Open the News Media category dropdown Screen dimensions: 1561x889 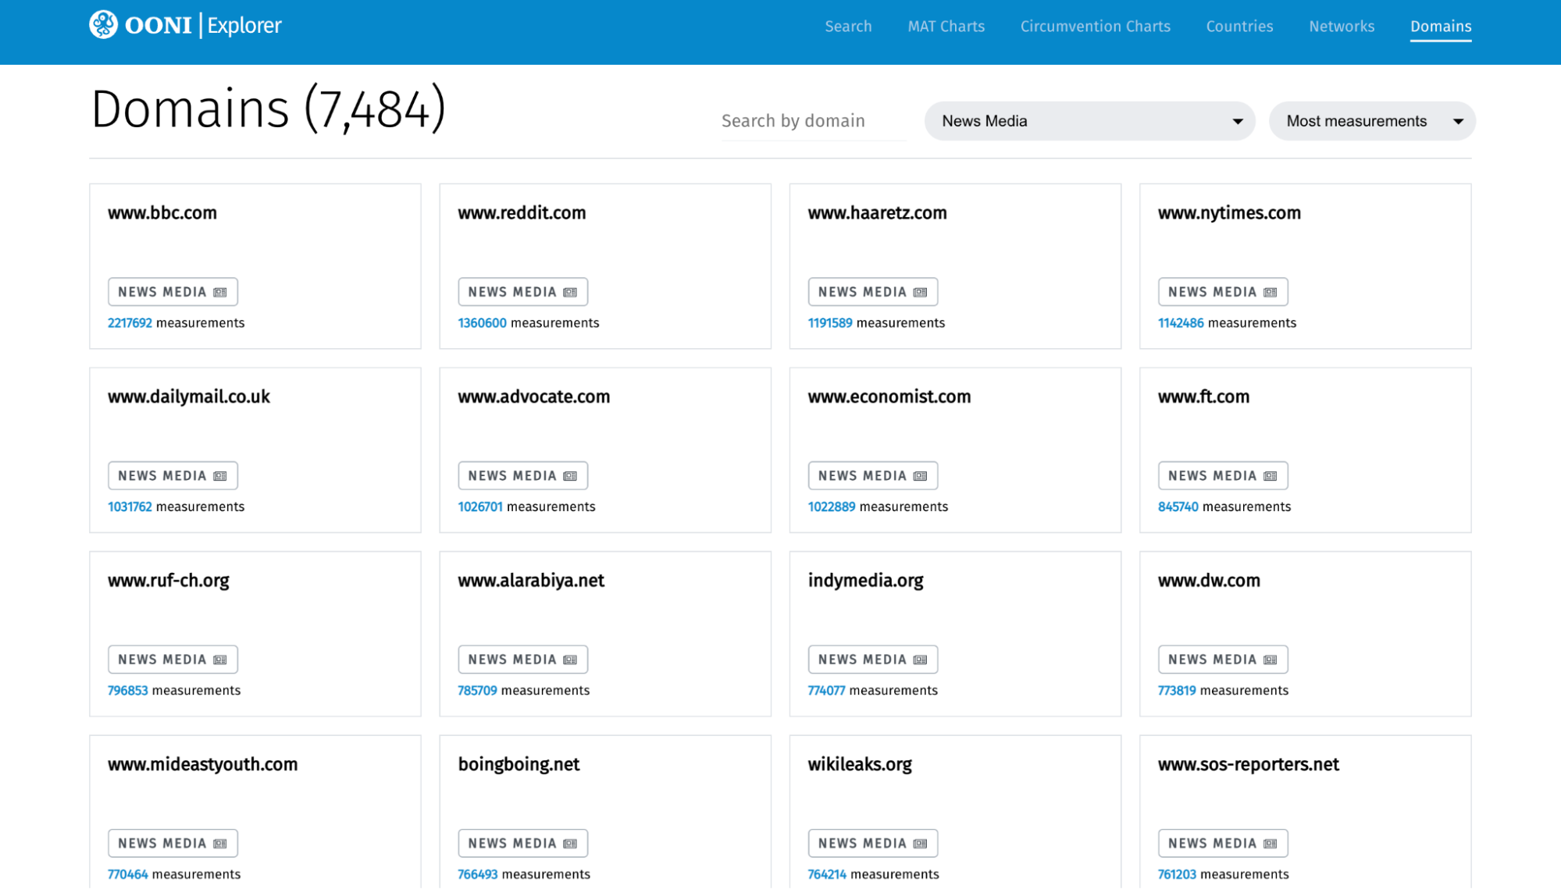pos(1089,121)
